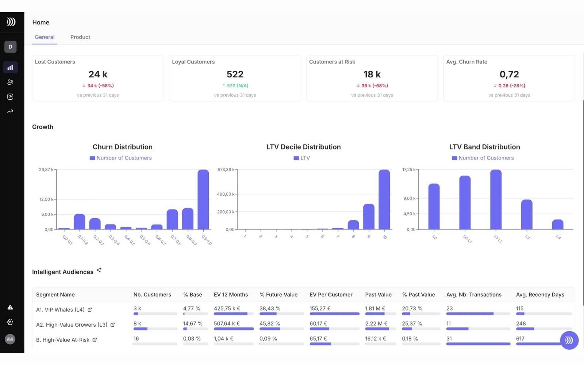Select the General tab
Screen dimensions: 584x365
(x=45, y=37)
